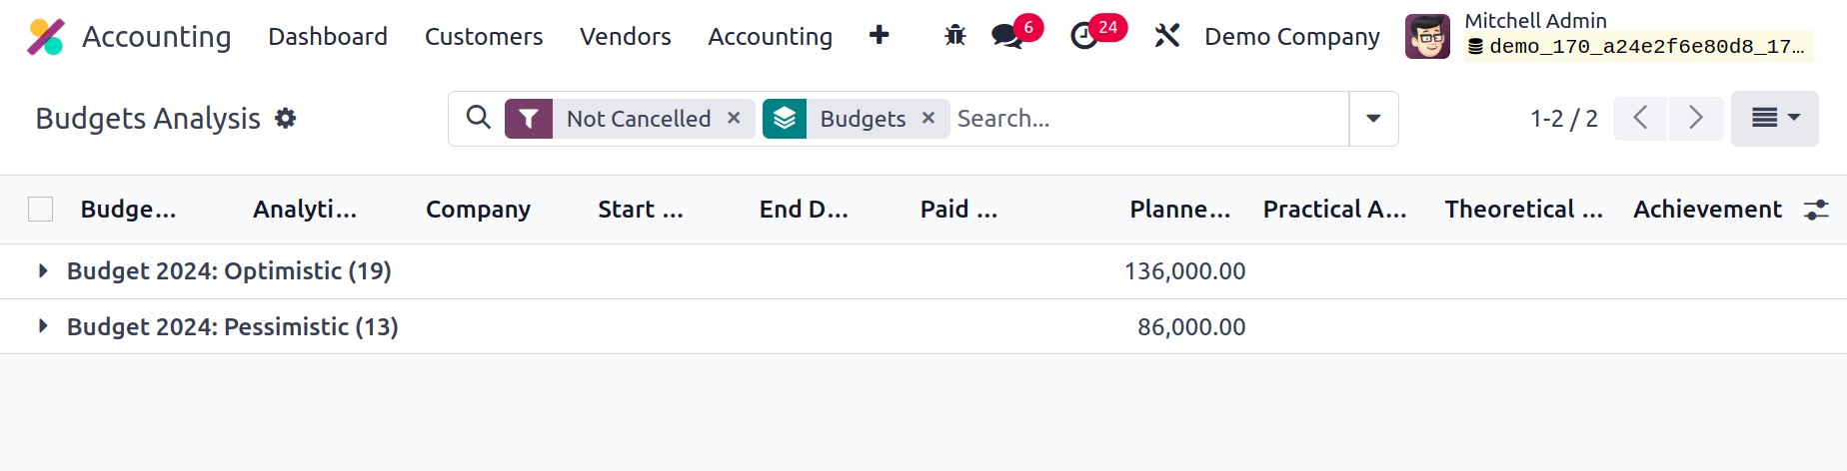Open the Customers menu

point(484,36)
